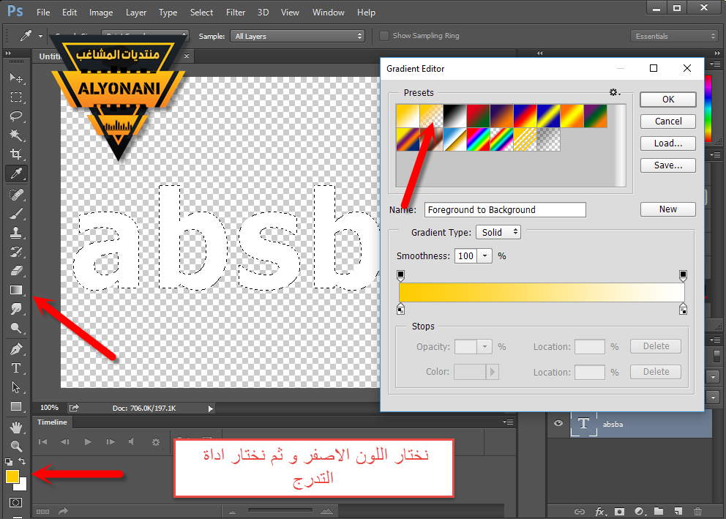
Task: Choose the Zoom tool
Action: pos(16,445)
